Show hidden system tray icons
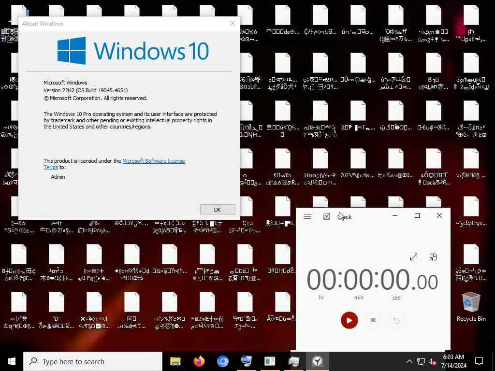This screenshot has width=495, height=371. pos(409,361)
